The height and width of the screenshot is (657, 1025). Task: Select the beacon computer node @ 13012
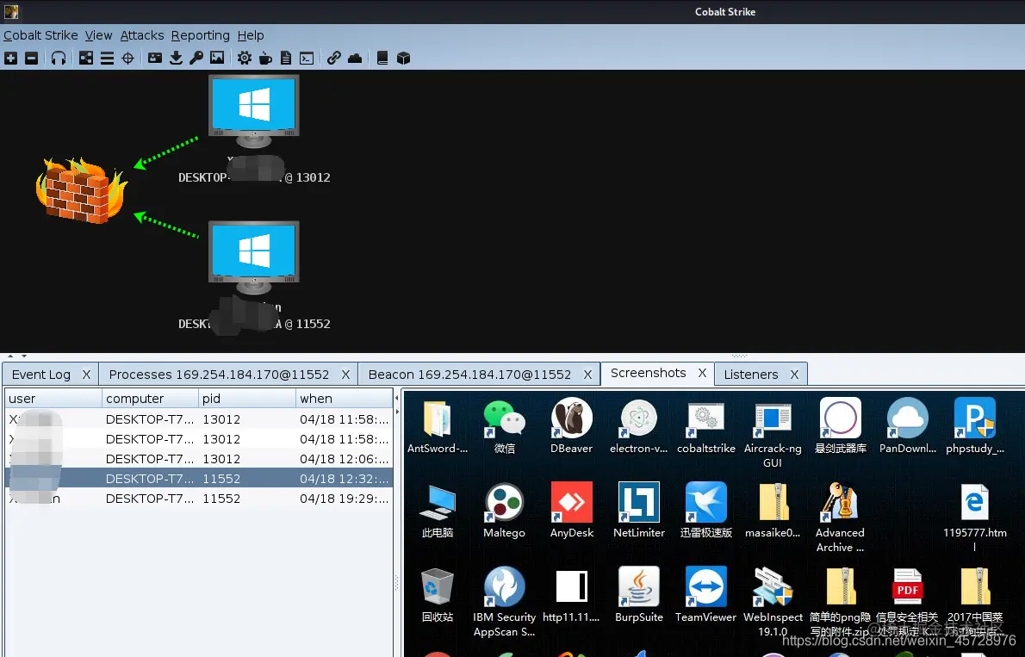click(253, 110)
